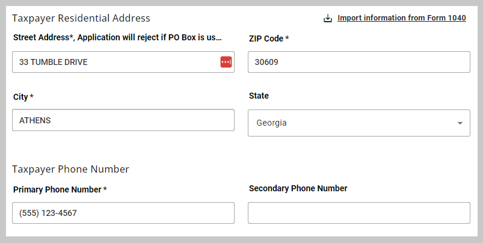Focus the empty Secondary Phone Number field
This screenshot has height=243, width=483.
(x=359, y=213)
